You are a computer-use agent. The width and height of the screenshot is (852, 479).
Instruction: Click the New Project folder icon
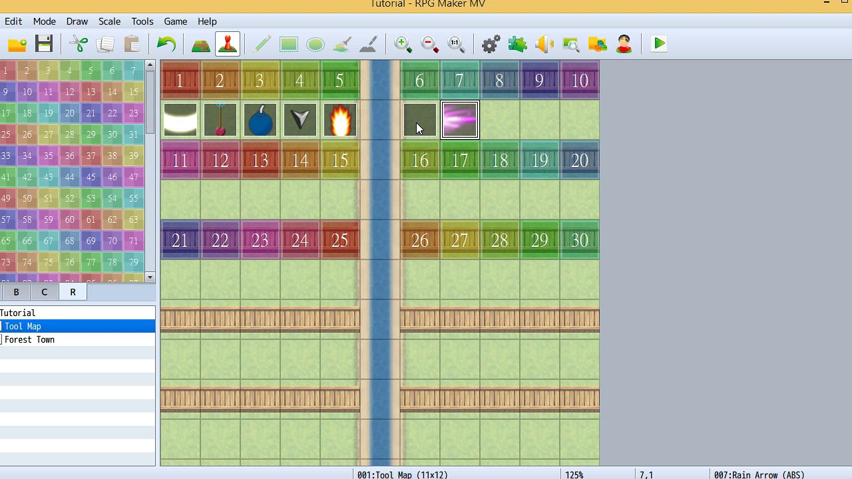point(17,45)
